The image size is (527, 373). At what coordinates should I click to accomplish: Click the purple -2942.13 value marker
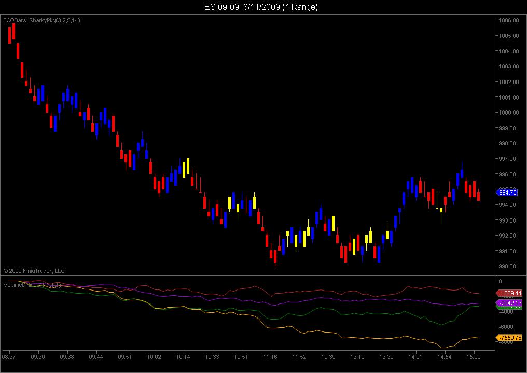coord(509,303)
